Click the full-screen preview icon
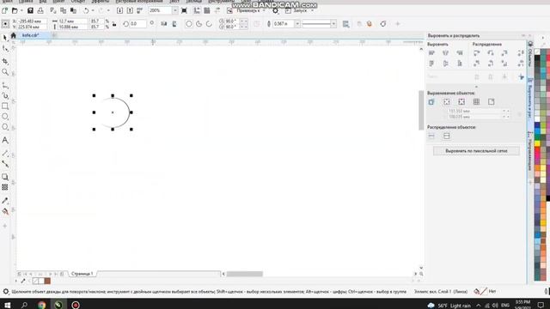This screenshot has height=309, width=550. click(184, 11)
